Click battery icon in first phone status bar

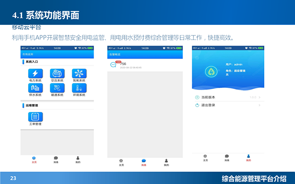click(90, 48)
